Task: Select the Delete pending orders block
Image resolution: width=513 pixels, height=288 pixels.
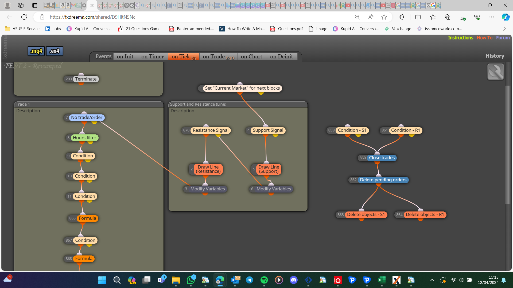Action: pyautogui.click(x=379, y=180)
